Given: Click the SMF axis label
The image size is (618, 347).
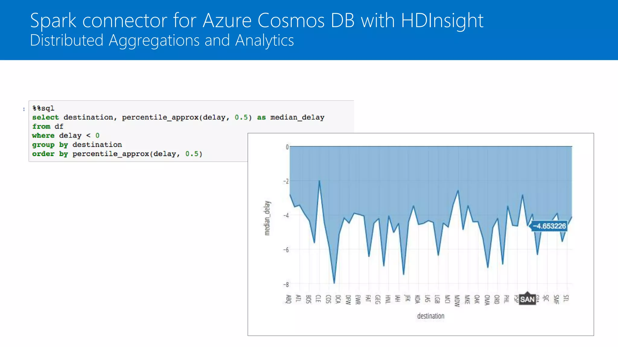Looking at the screenshot, I should (x=556, y=299).
